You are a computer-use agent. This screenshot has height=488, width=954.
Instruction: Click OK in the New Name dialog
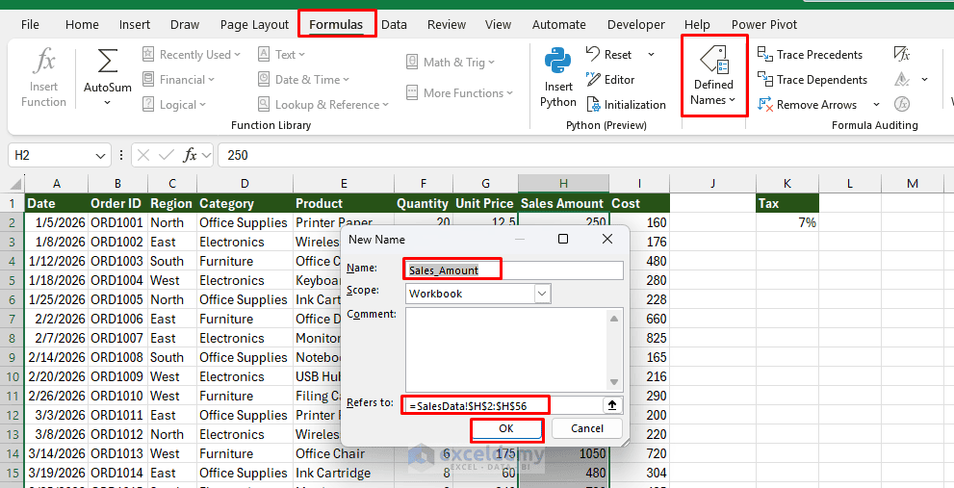click(506, 428)
